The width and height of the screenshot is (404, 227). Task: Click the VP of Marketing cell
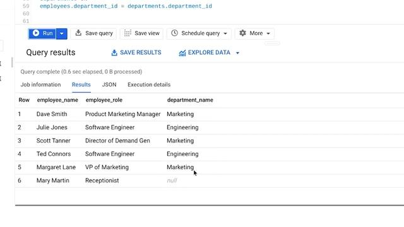coord(107,167)
